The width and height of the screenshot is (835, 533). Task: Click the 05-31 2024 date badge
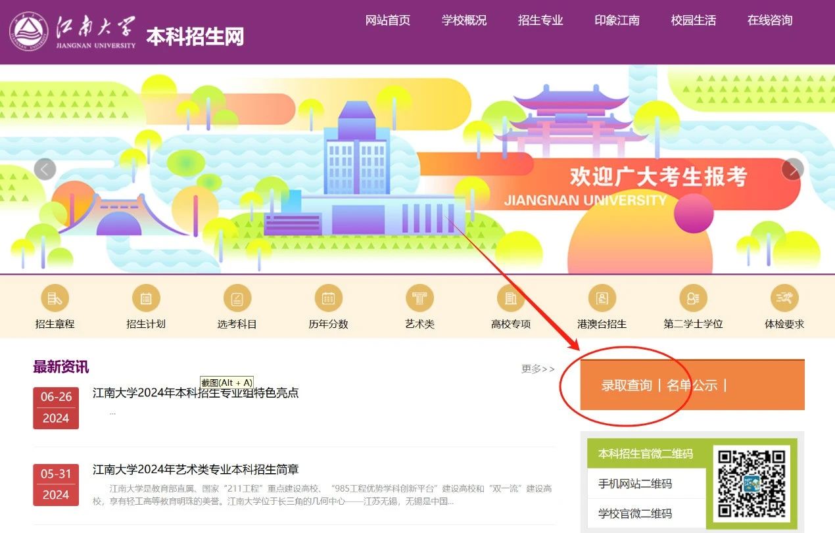[x=56, y=485]
